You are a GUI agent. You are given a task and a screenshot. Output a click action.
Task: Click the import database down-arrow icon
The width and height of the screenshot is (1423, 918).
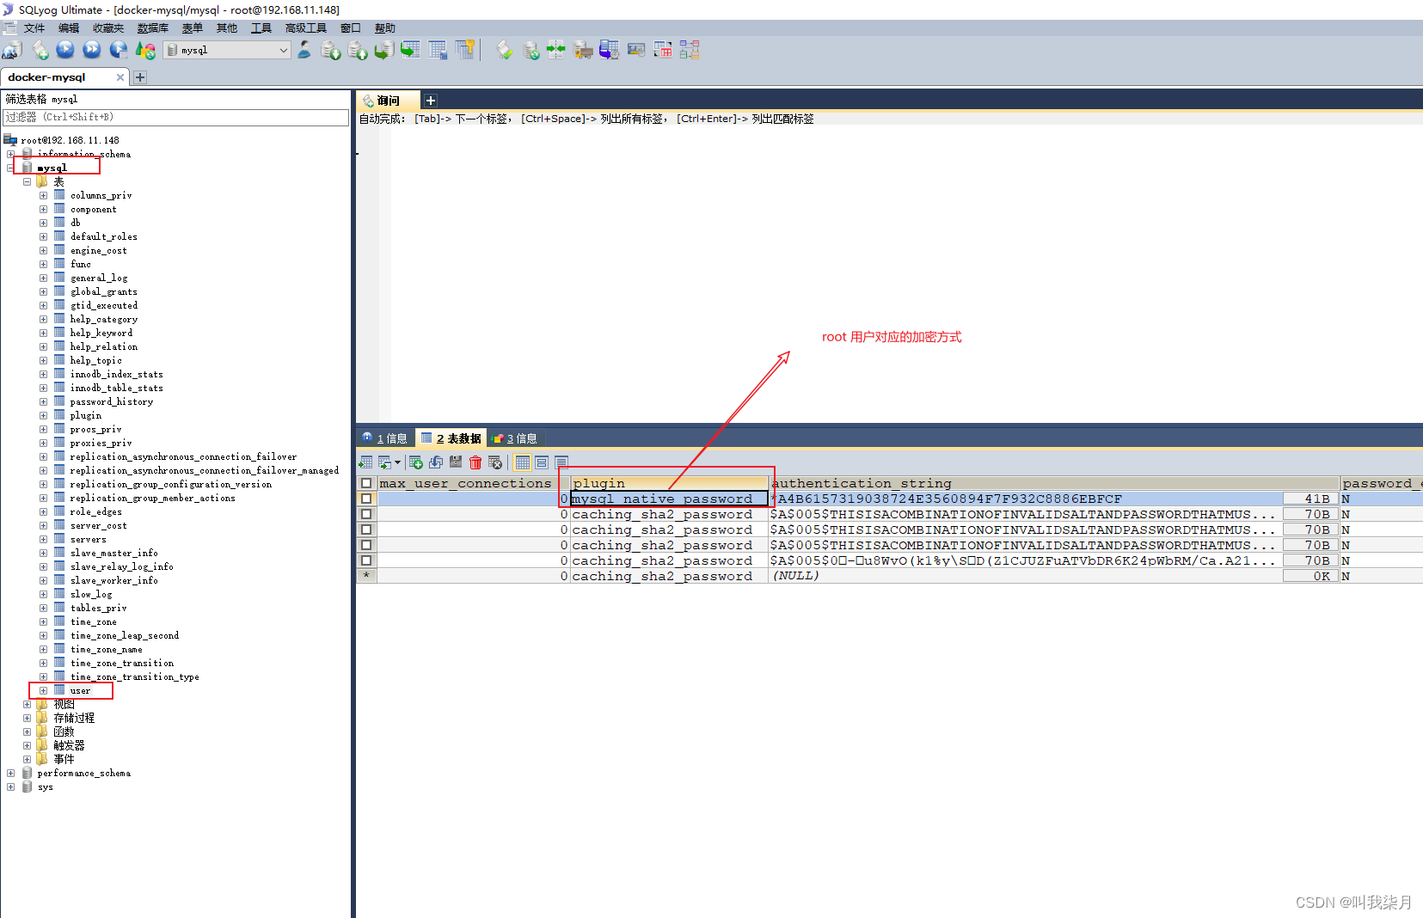331,51
